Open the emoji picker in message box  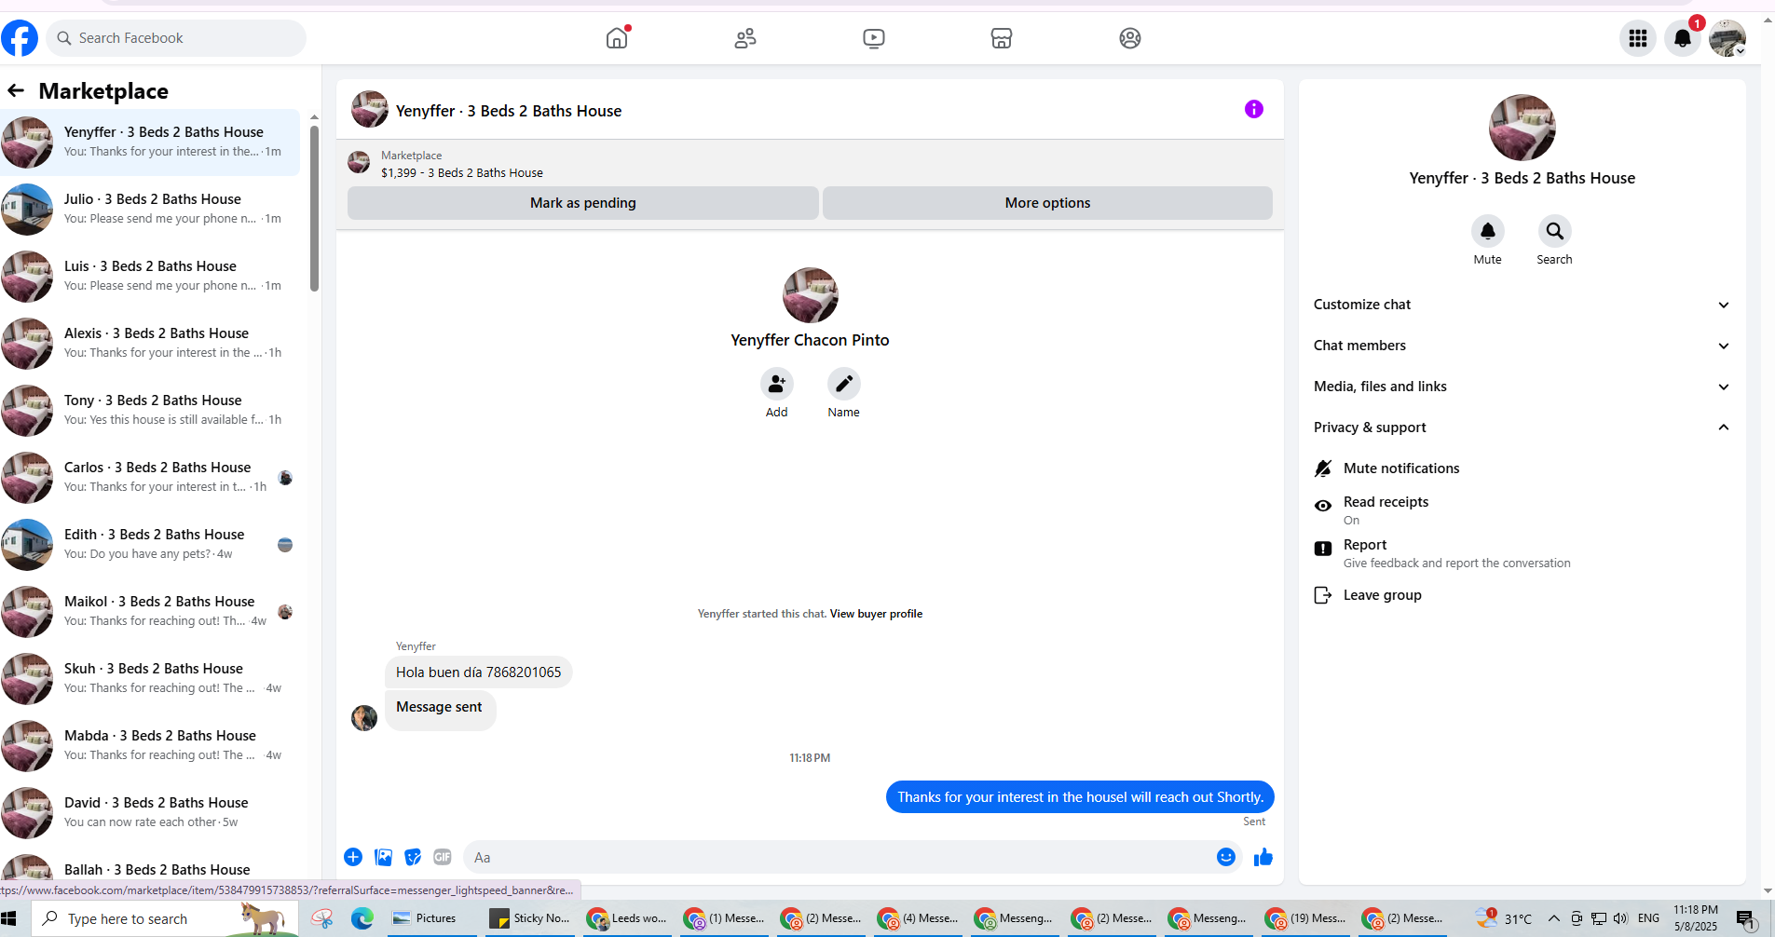1226,857
